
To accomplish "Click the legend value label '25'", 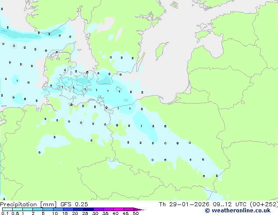I will (x=85, y=213).
